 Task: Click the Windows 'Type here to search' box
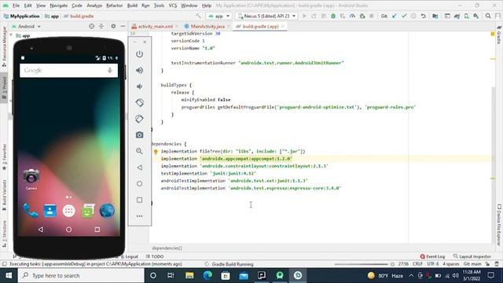81,275
